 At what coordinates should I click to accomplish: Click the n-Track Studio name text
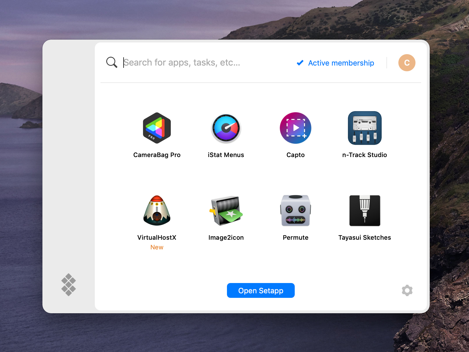click(x=365, y=155)
